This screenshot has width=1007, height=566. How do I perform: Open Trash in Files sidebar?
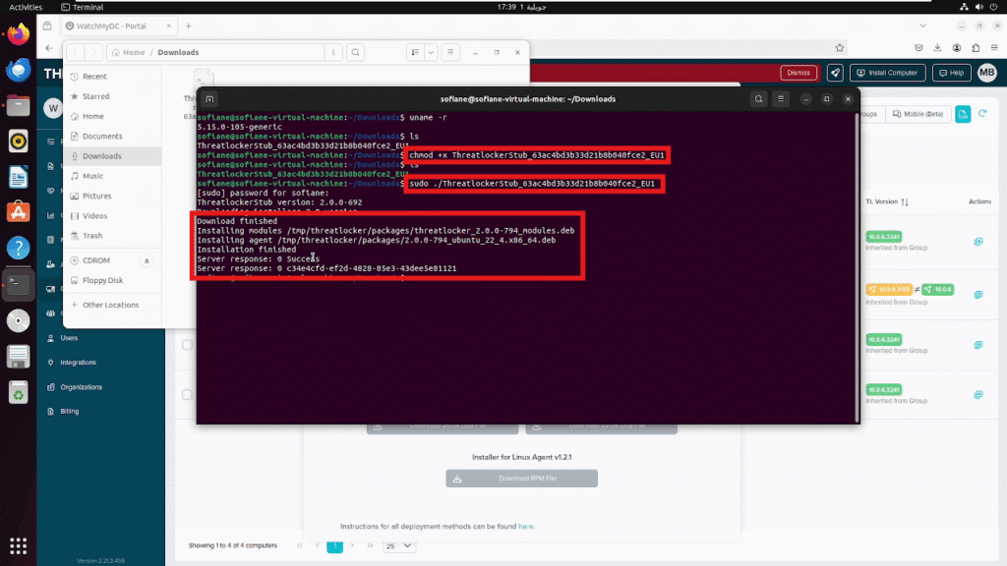tap(112, 236)
